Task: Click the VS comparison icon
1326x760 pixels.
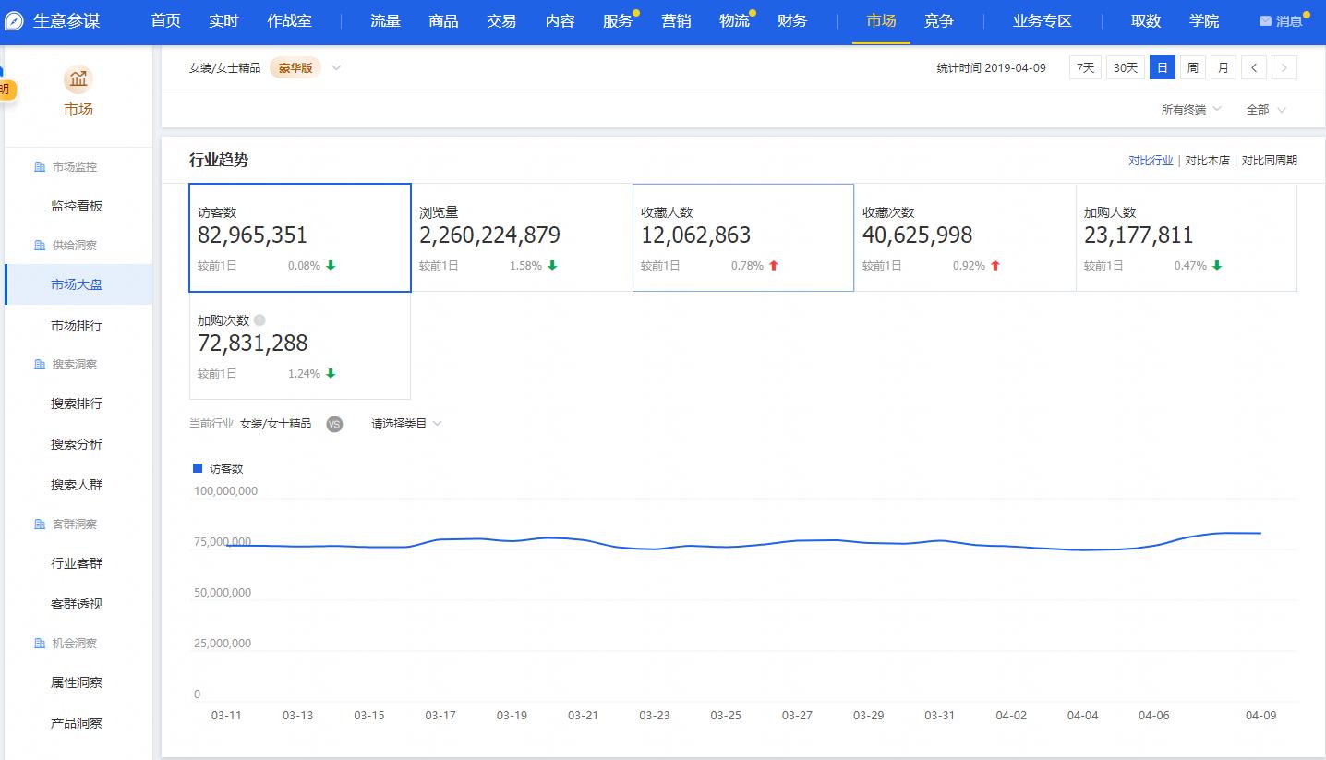Action: tap(334, 424)
